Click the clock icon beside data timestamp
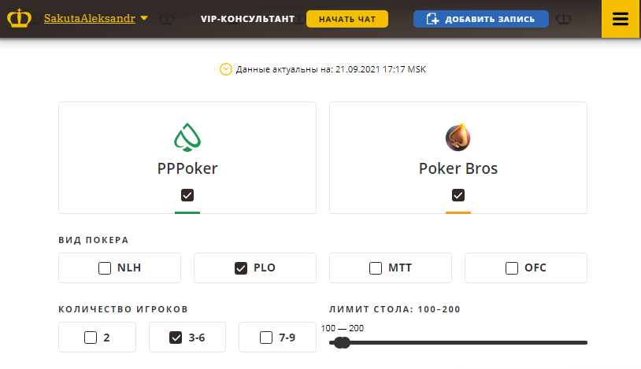The image size is (641, 369). tap(226, 69)
